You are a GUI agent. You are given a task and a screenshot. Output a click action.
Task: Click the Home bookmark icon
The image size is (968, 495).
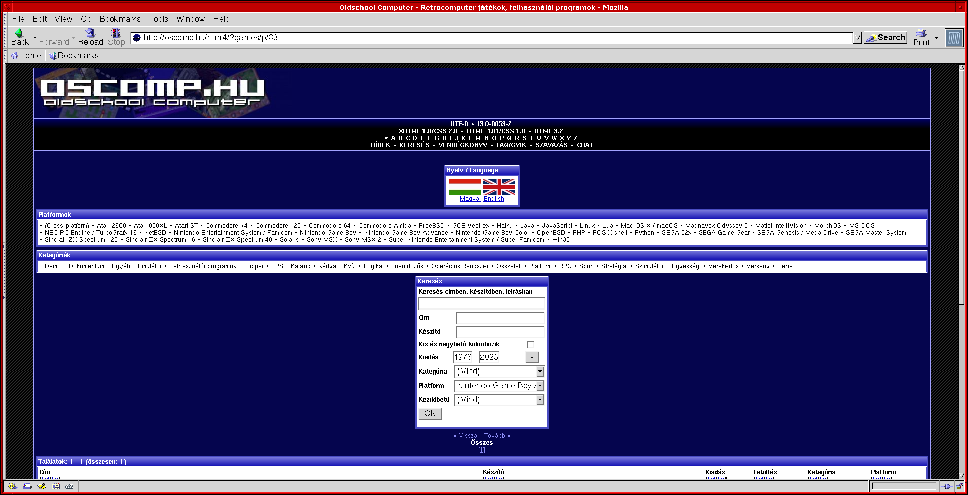coord(14,56)
